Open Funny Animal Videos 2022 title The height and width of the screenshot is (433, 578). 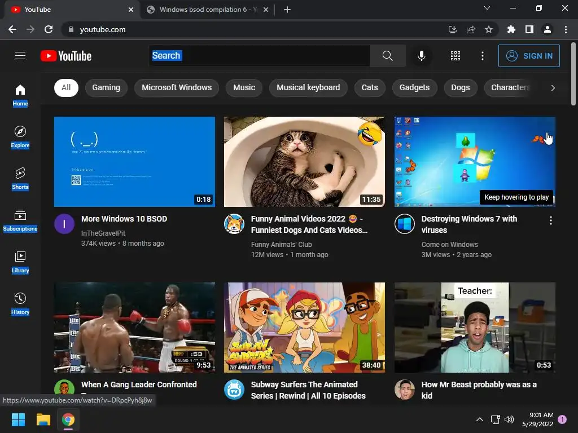coord(309,224)
